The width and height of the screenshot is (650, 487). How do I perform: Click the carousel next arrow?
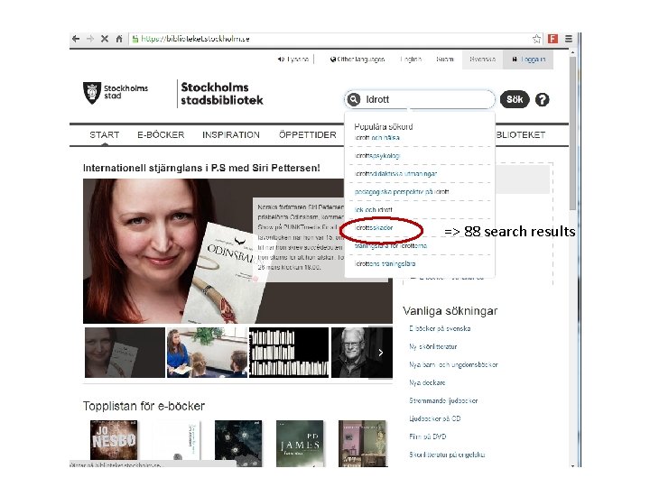(x=381, y=353)
